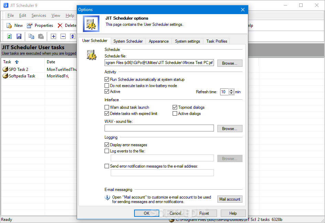Screen dimensions: 325x223
Task: Open the Help menu in main window
Action: click(70, 15)
